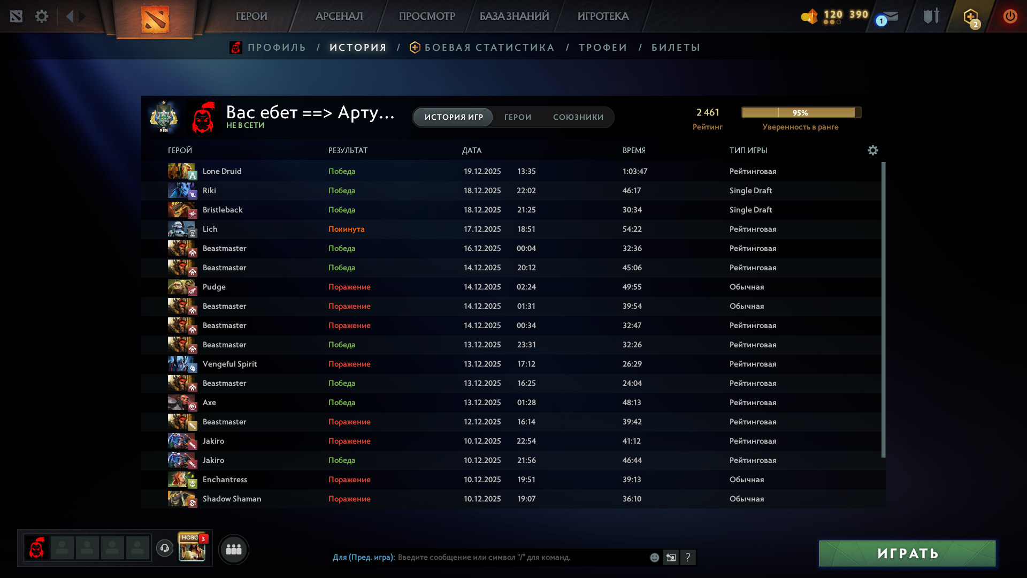Click Single Draft in the Riki row
Image resolution: width=1027 pixels, height=578 pixels.
[x=750, y=191]
